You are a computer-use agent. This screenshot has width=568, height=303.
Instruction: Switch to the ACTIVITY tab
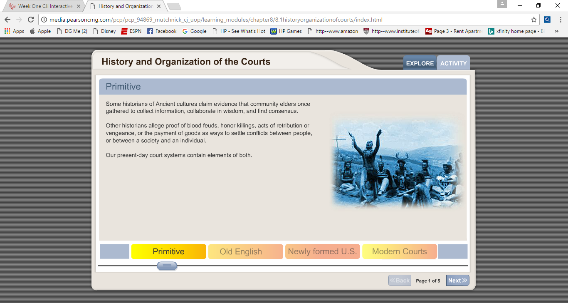[453, 63]
